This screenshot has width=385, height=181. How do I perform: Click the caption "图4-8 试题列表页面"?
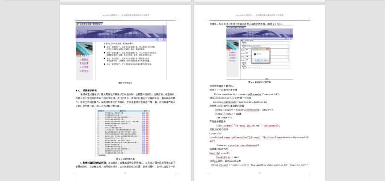click(x=125, y=159)
